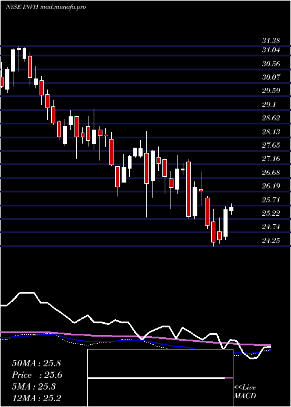This screenshot has height=407, width=291.
Task: Select the 29.59 price axis label
Action: click(271, 91)
